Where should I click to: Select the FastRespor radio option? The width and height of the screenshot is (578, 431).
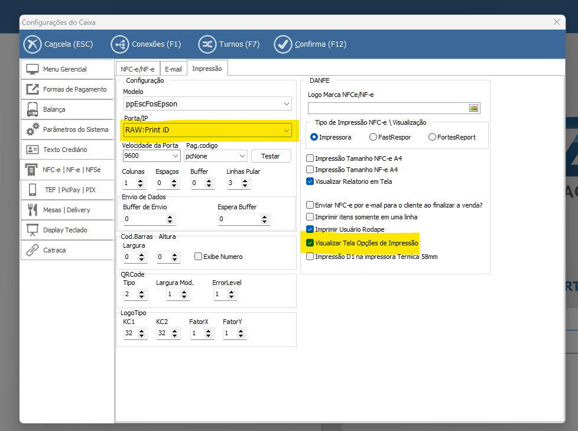(373, 137)
